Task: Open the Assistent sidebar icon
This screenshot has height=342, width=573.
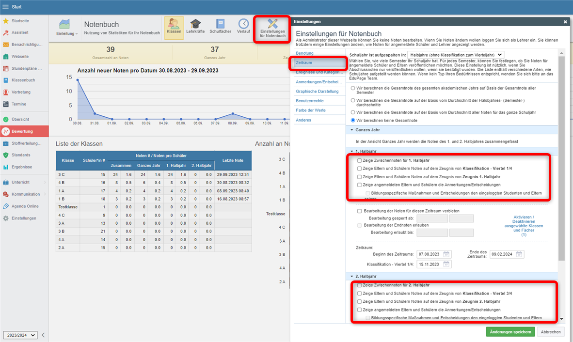Action: 6,32
